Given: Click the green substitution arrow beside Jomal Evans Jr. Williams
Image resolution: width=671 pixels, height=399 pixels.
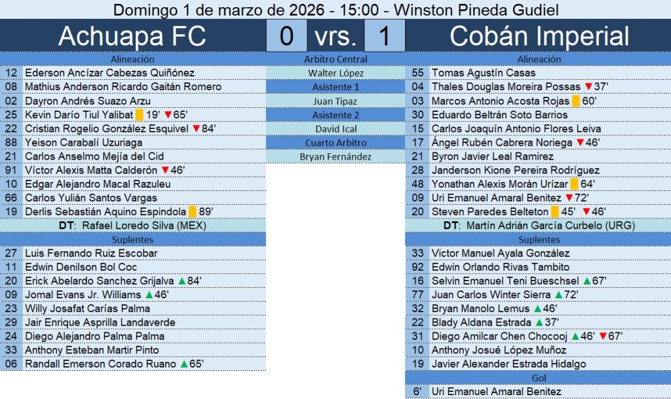Looking at the screenshot, I should (x=149, y=295).
